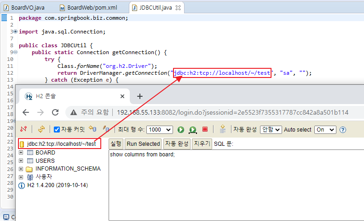Reload the H2 console page

(x=55, y=112)
